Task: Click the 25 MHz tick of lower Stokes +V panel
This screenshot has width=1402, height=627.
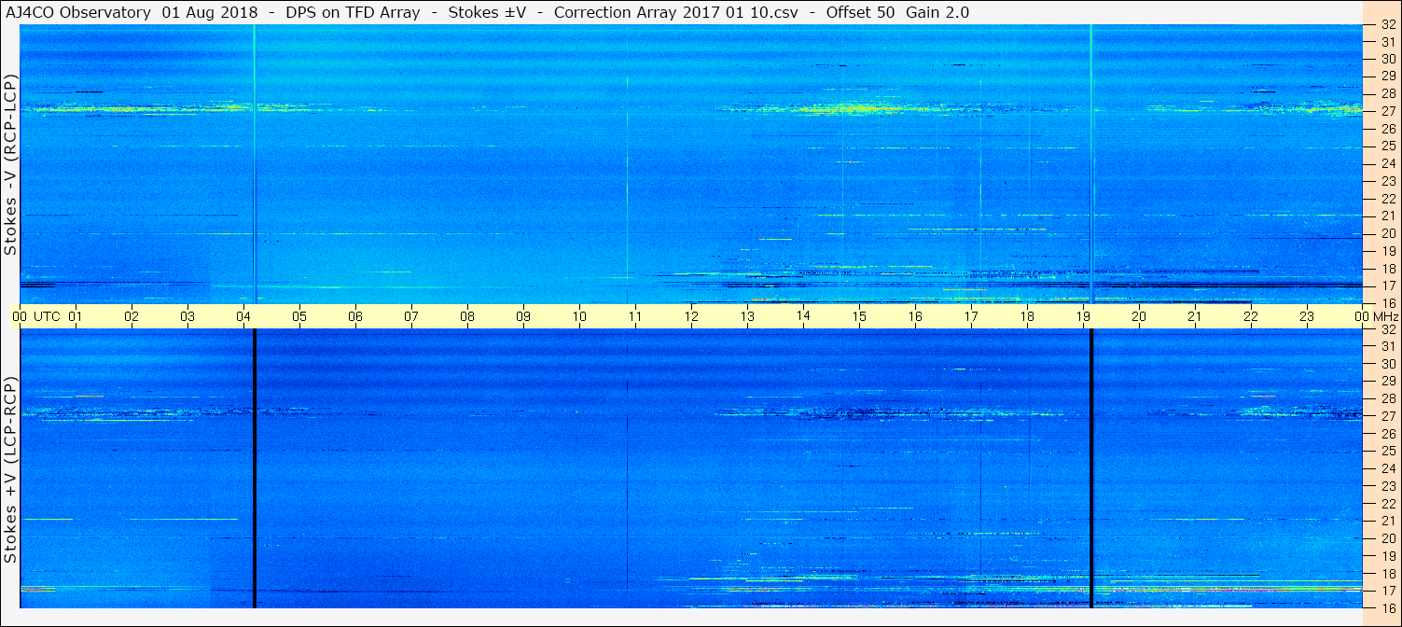Action: [x=1387, y=452]
